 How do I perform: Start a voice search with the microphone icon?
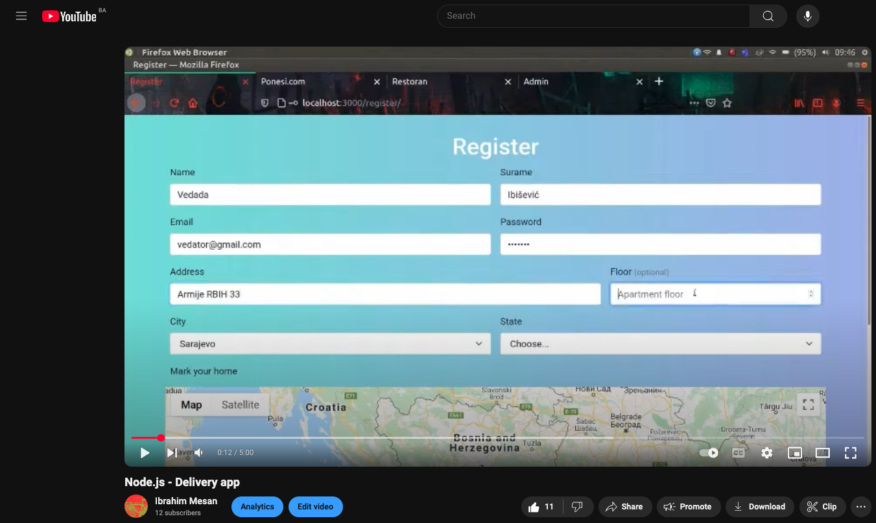(807, 16)
